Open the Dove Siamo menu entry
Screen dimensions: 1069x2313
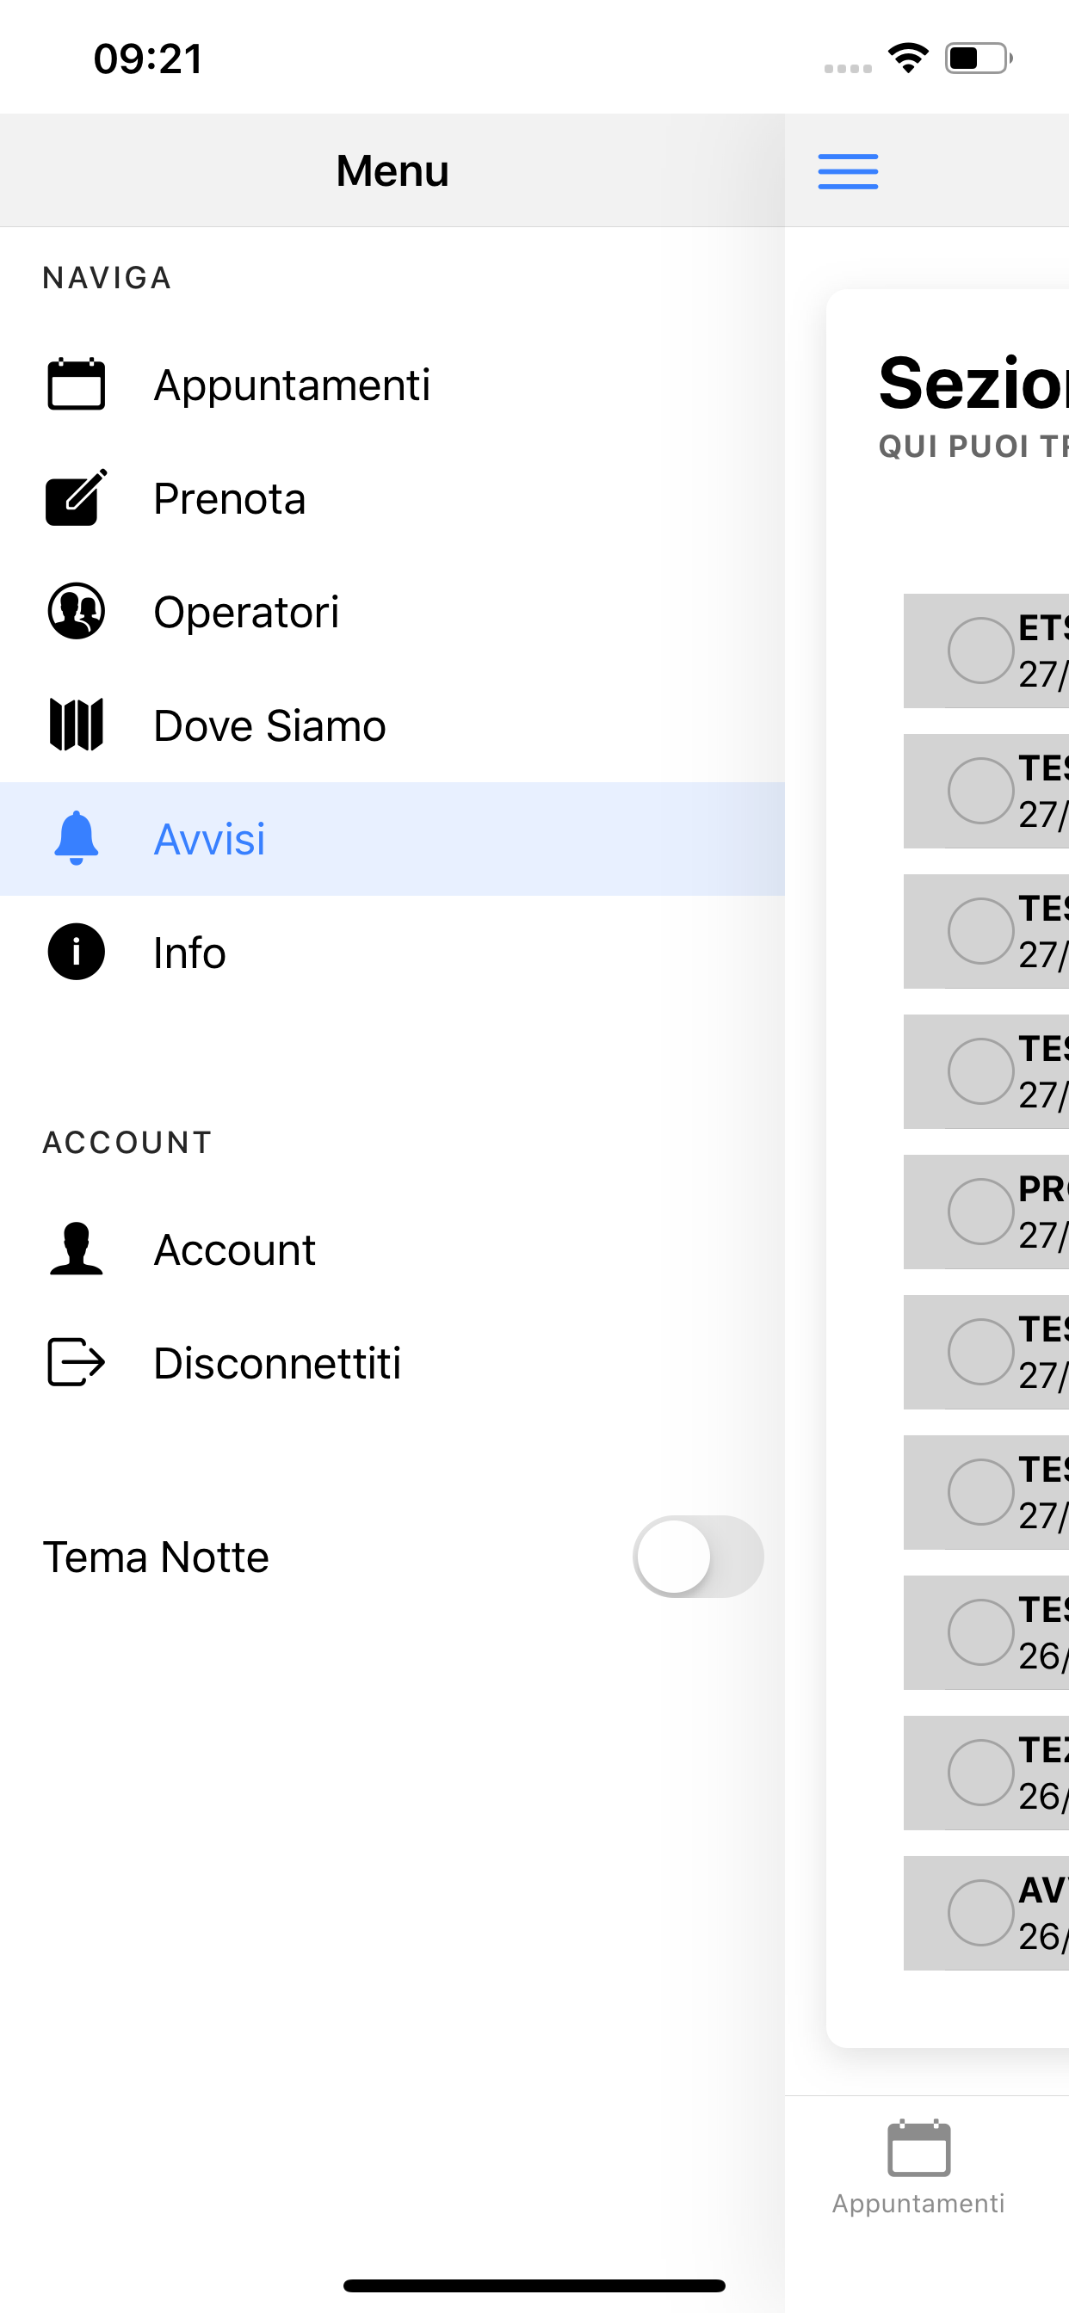tap(392, 725)
